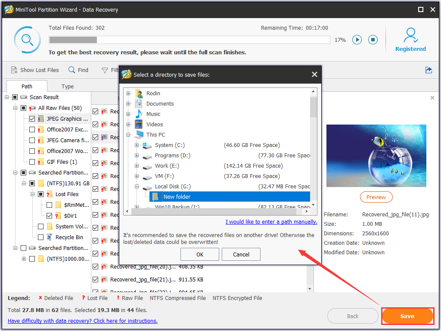The image size is (441, 331).
Task: Stop the scan with the stop button
Action: pyautogui.click(x=373, y=40)
